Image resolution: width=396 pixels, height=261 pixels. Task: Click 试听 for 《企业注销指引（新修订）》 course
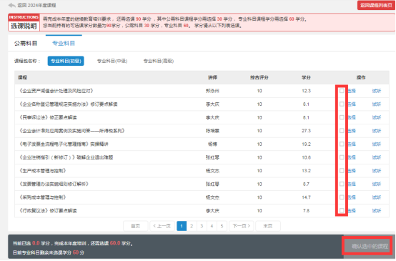click(377, 157)
